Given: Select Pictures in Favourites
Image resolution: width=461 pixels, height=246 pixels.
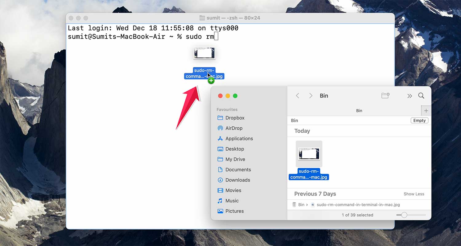Looking at the screenshot, I should pos(235,211).
